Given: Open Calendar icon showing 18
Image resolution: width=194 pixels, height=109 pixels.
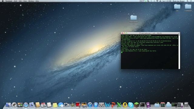Looking at the screenshot, I should point(43,105).
